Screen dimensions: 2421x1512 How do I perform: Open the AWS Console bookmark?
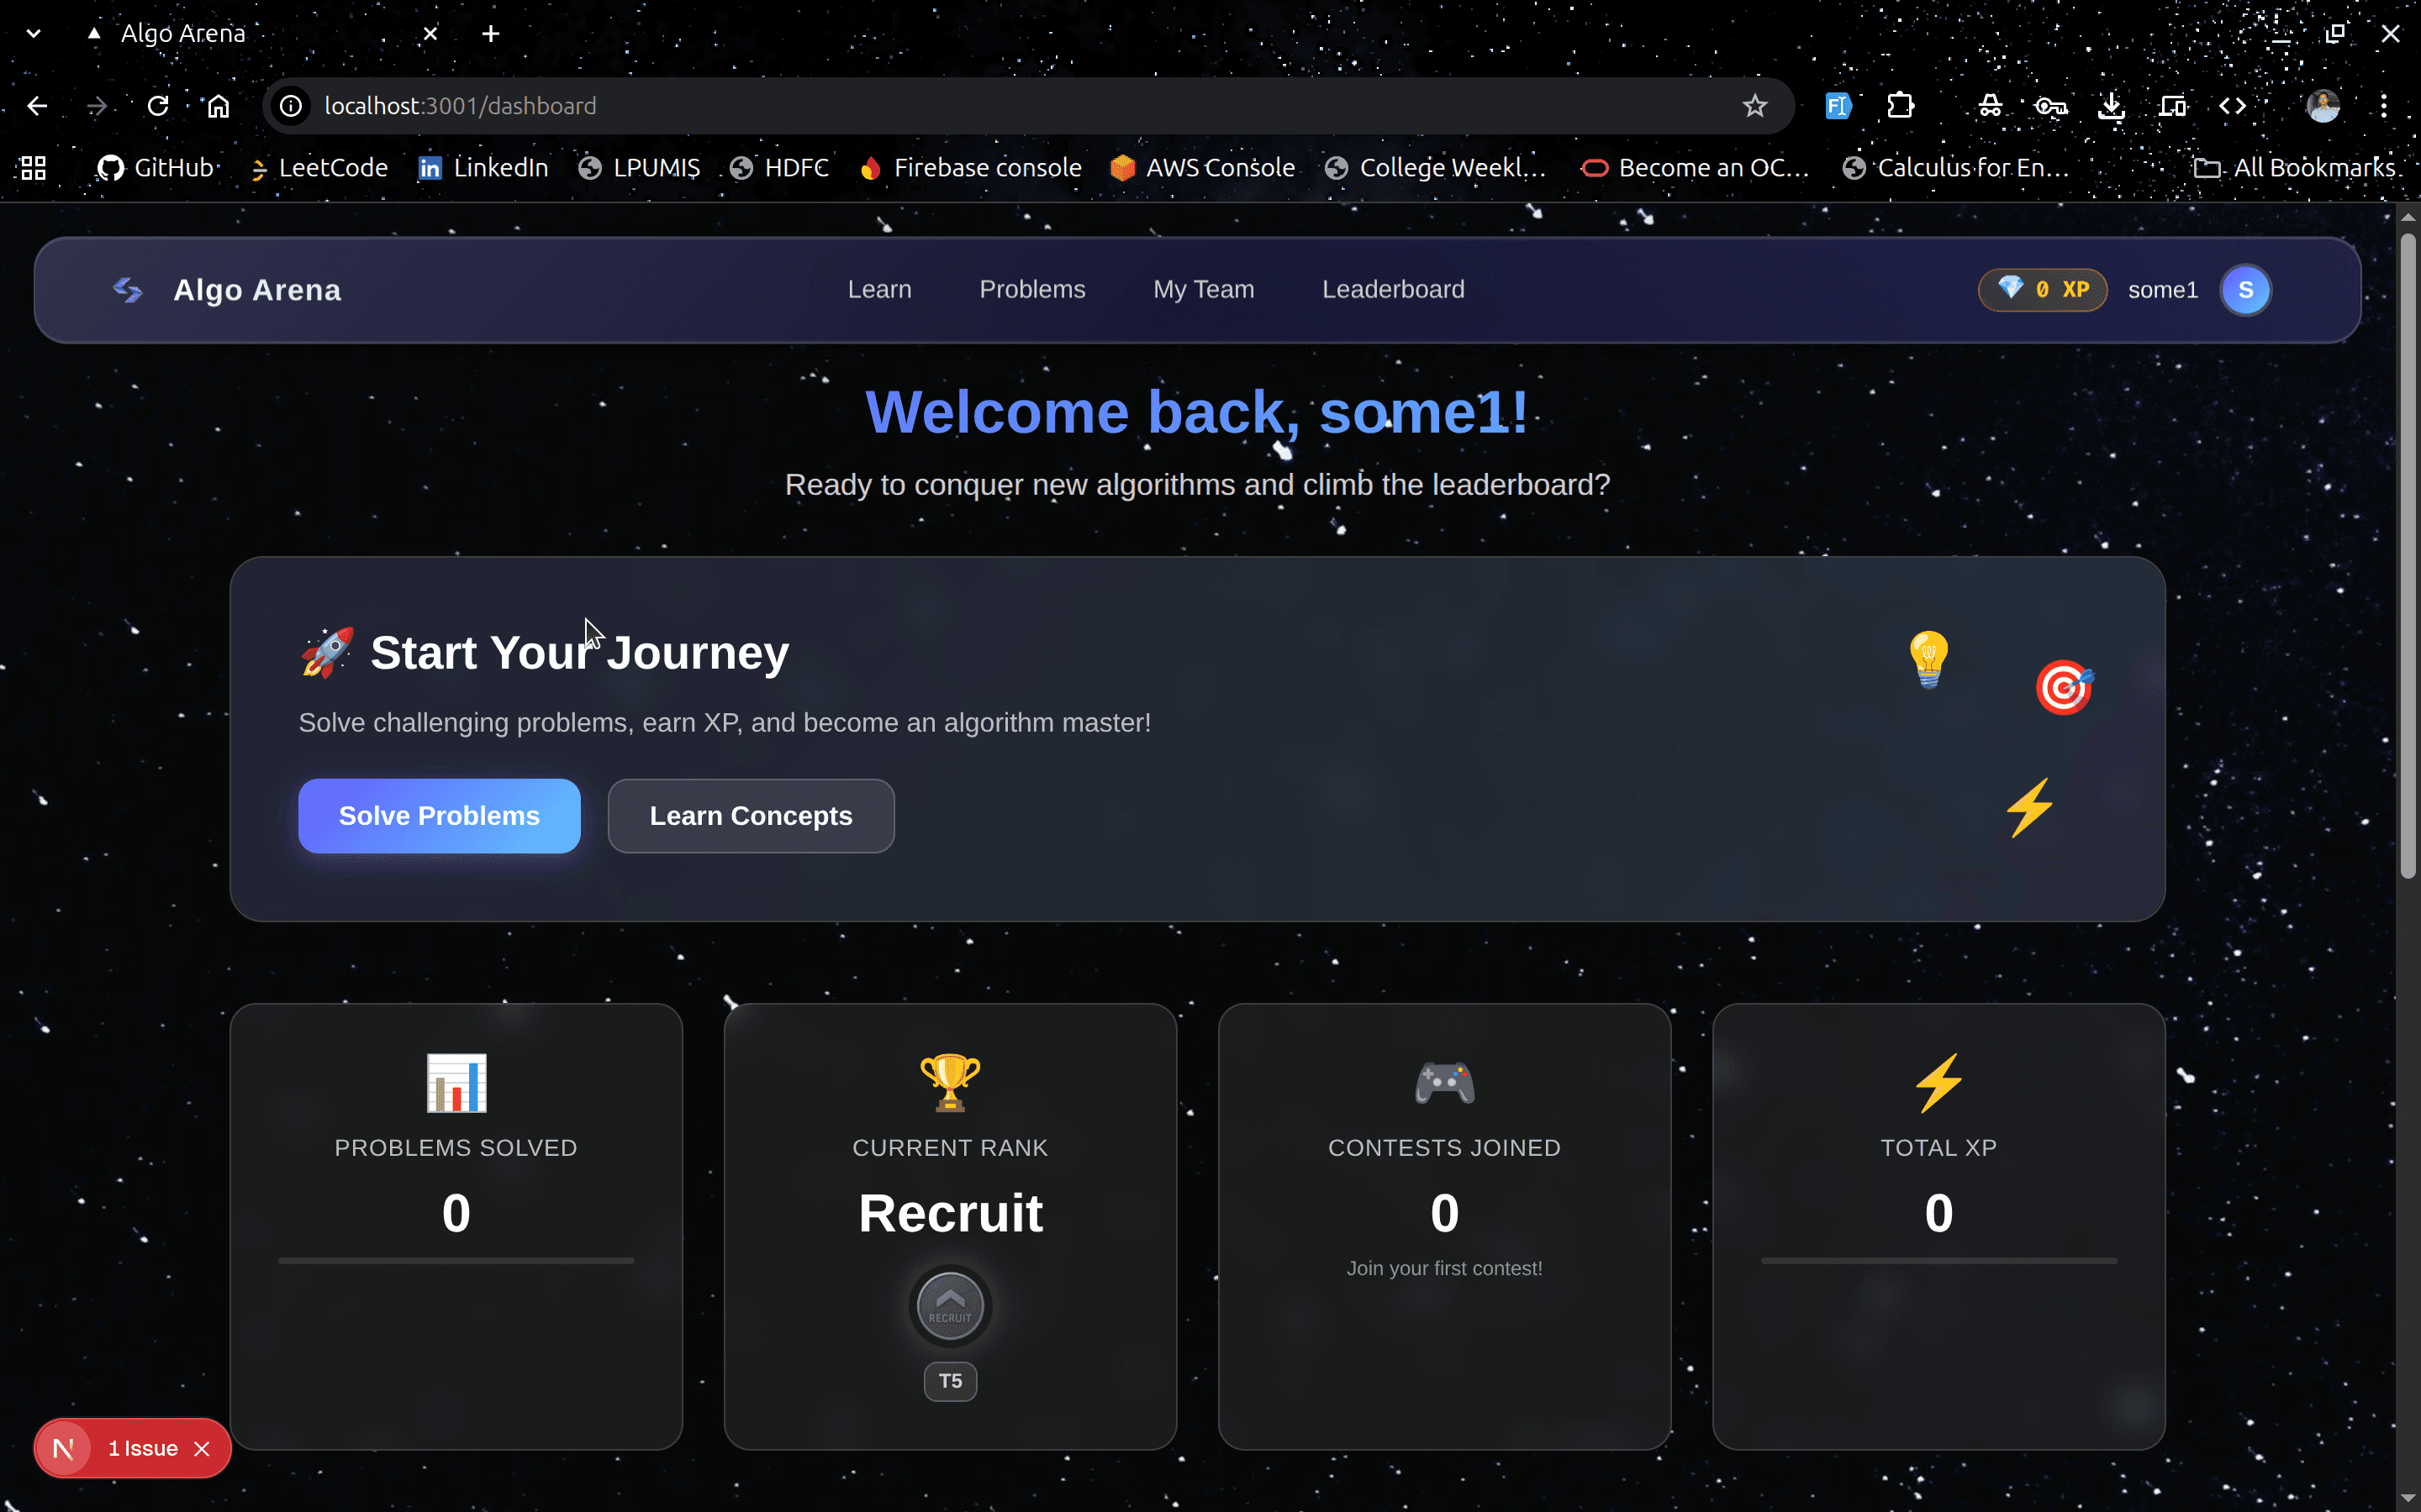coord(1202,167)
